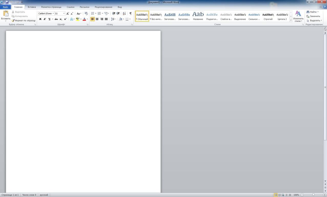Click the Заменить (Replace) button
Screen dimensions: 327x197
[x=313, y=16]
